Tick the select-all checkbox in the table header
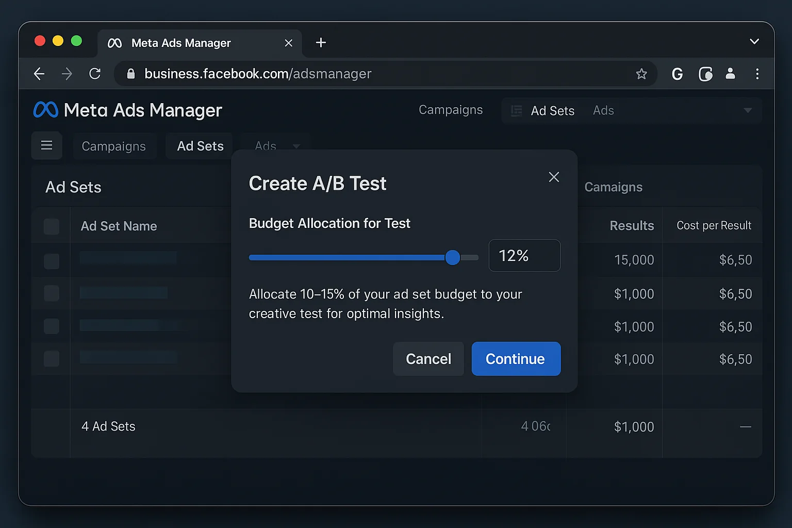792x528 pixels. pyautogui.click(x=51, y=226)
